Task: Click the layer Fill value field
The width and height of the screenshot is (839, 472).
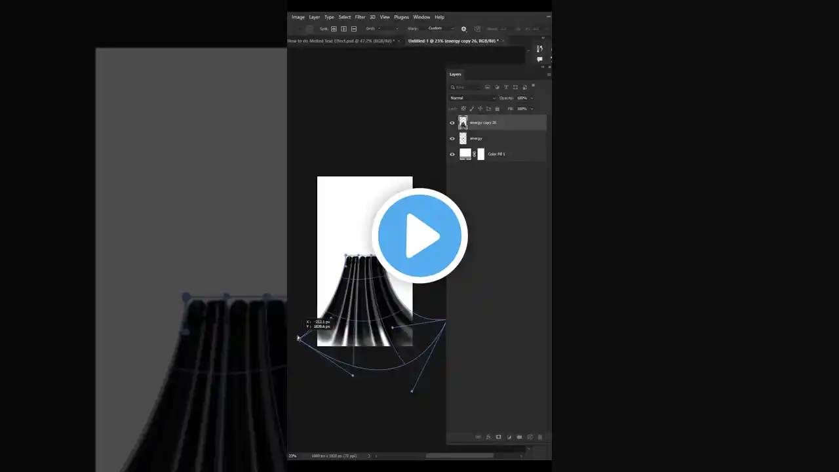Action: point(522,109)
